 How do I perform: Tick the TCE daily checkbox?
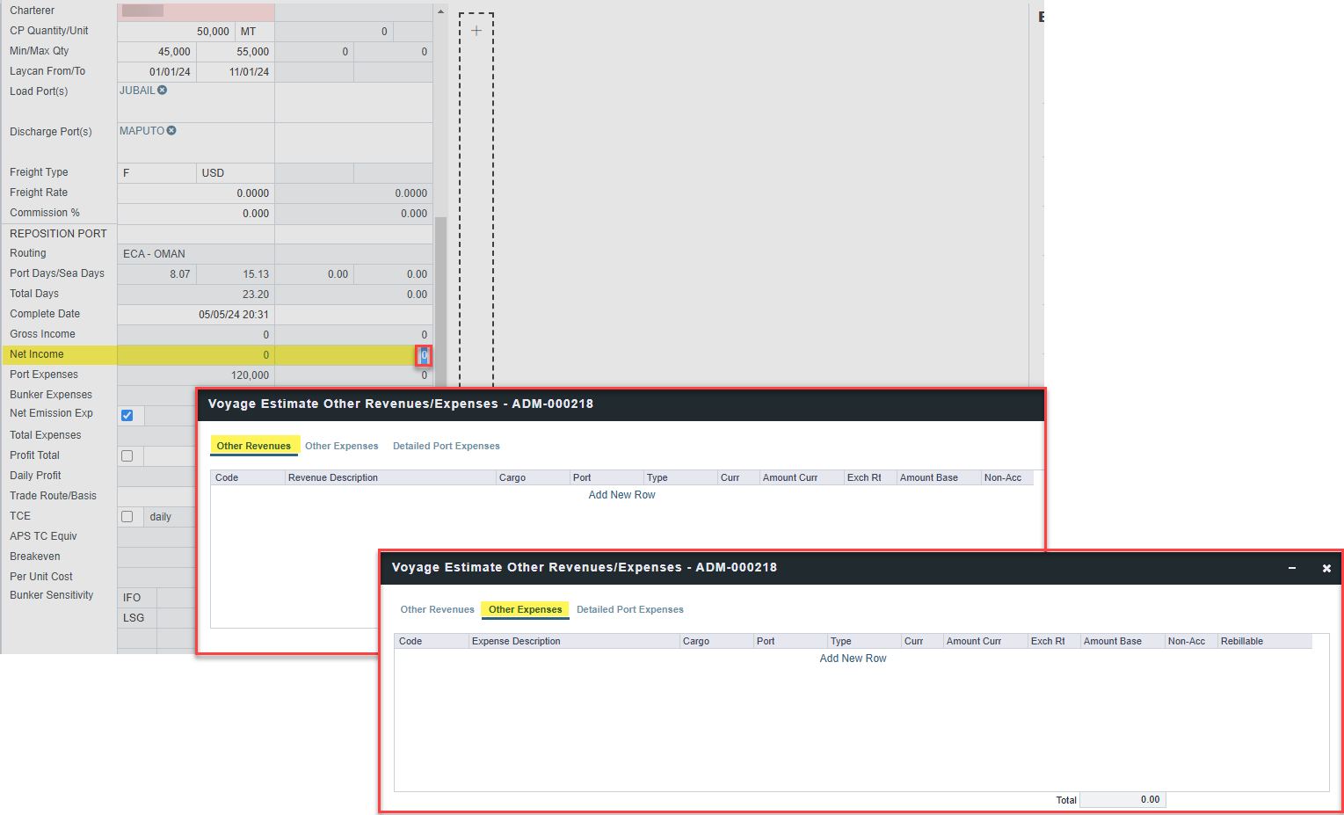(127, 517)
